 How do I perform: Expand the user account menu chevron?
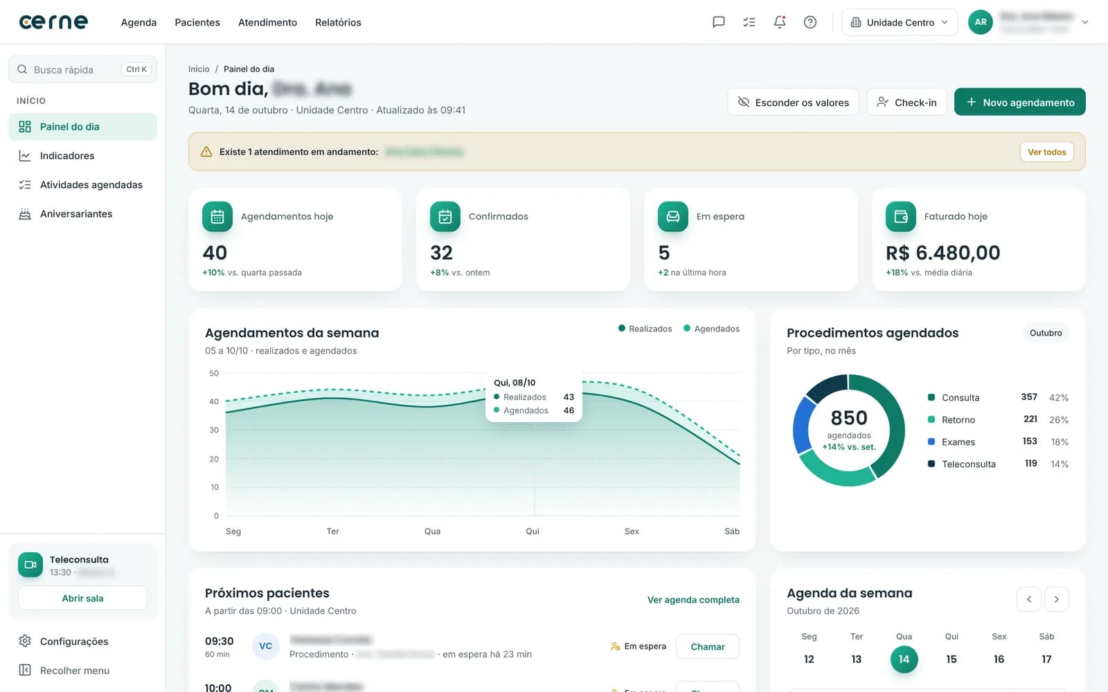pos(1085,22)
